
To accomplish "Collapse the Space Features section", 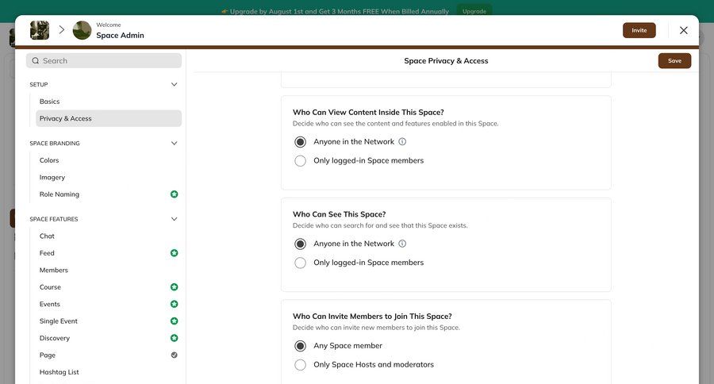I will [x=175, y=219].
